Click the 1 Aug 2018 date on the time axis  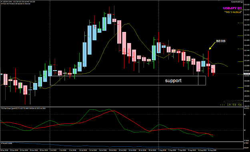[162, 150]
